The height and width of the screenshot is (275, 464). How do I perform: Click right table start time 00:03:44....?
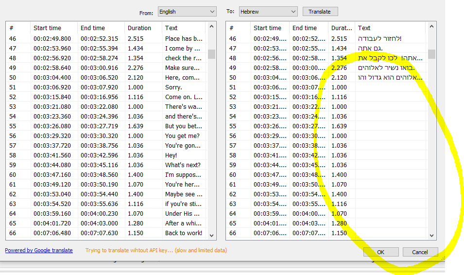tap(270, 165)
